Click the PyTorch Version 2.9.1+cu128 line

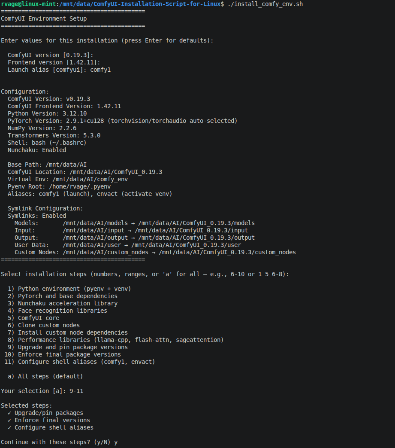pyautogui.click(x=122, y=121)
